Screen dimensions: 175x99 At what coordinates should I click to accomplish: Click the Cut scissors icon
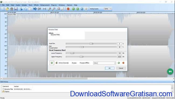(21, 9)
